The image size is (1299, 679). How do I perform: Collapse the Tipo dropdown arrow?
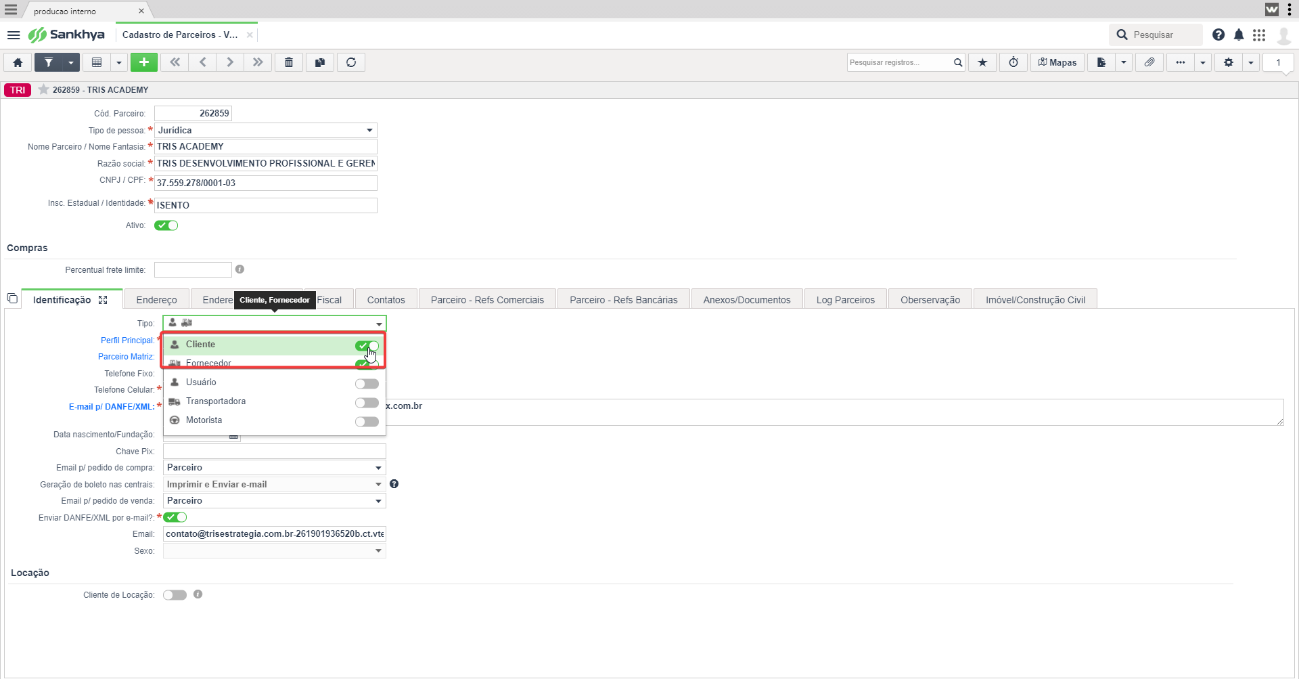(x=379, y=324)
